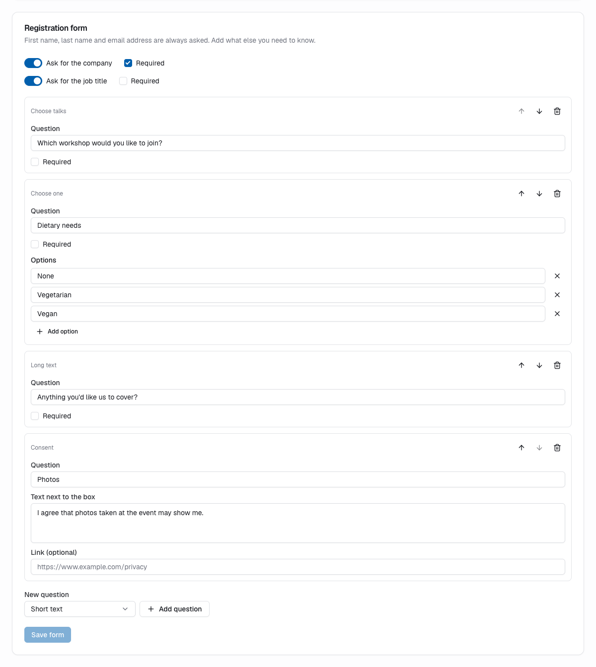The height and width of the screenshot is (667, 596).
Task: Uncheck Required for the company field
Action: pyautogui.click(x=128, y=63)
